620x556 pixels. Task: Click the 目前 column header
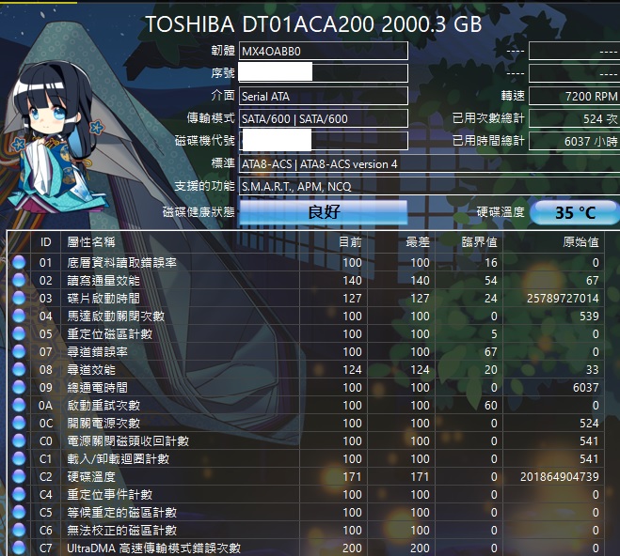pyautogui.click(x=333, y=242)
